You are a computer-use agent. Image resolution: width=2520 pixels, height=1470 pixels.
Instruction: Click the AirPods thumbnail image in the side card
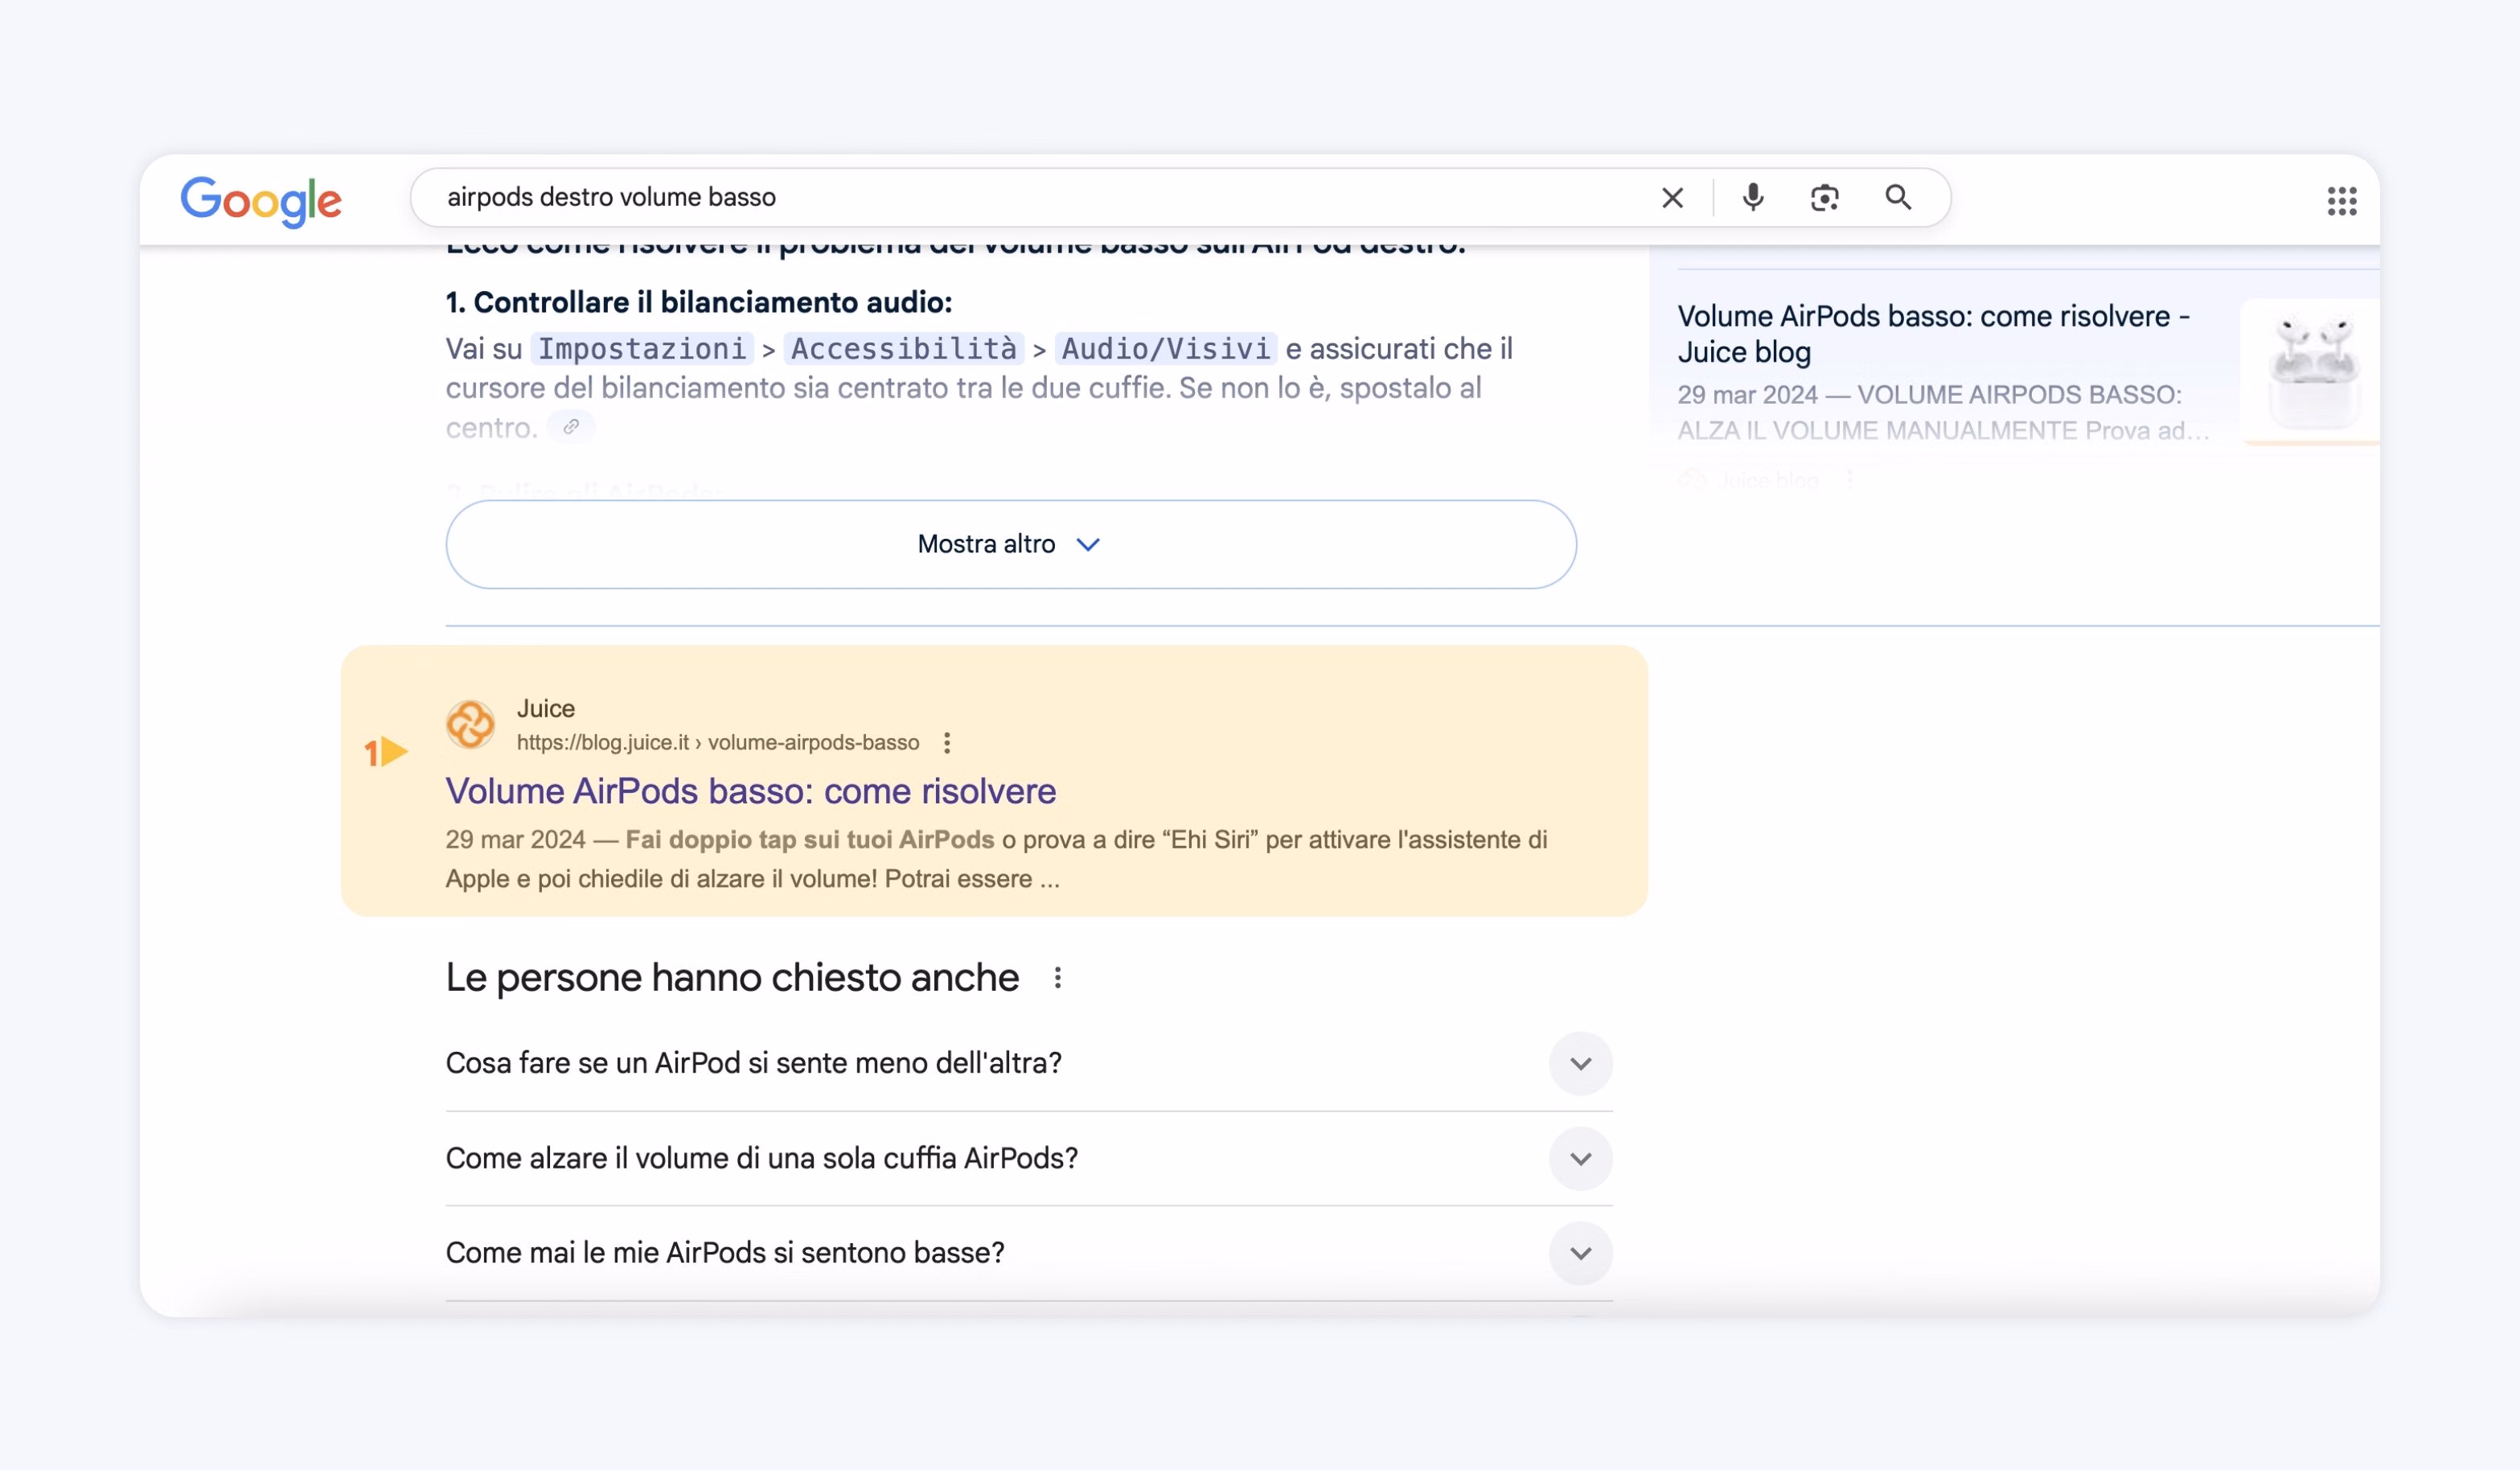coord(2311,371)
